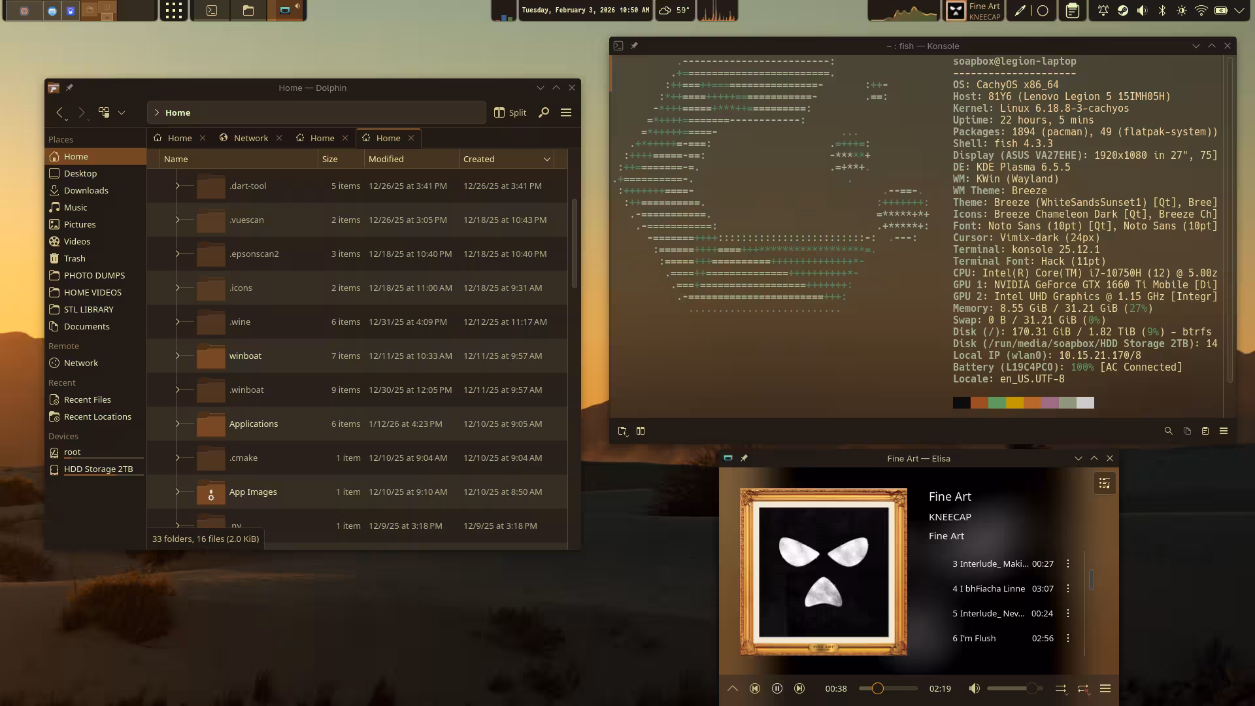The image size is (1255, 706).
Task: Mute the Elisa volume speaker
Action: 974,688
